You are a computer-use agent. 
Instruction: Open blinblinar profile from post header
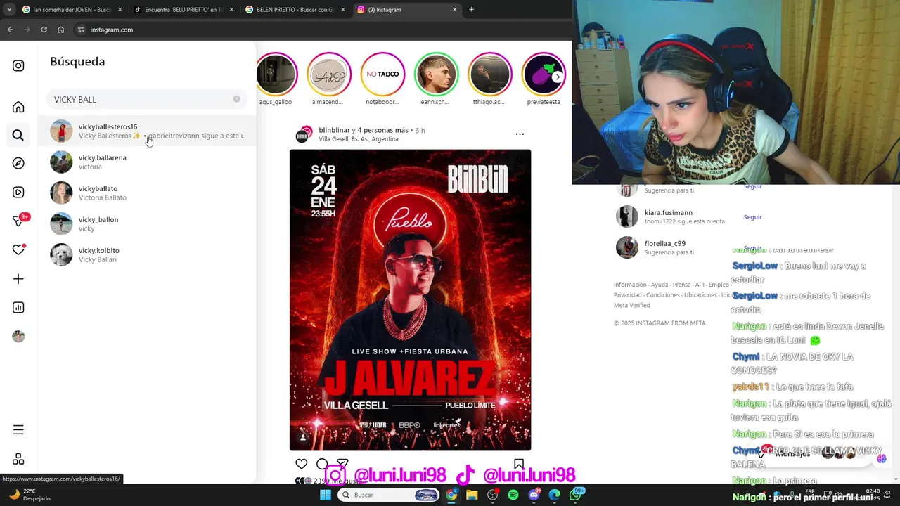pos(334,130)
